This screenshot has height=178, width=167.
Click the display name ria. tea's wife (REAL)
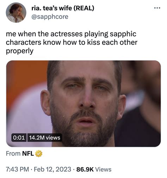click(x=63, y=8)
